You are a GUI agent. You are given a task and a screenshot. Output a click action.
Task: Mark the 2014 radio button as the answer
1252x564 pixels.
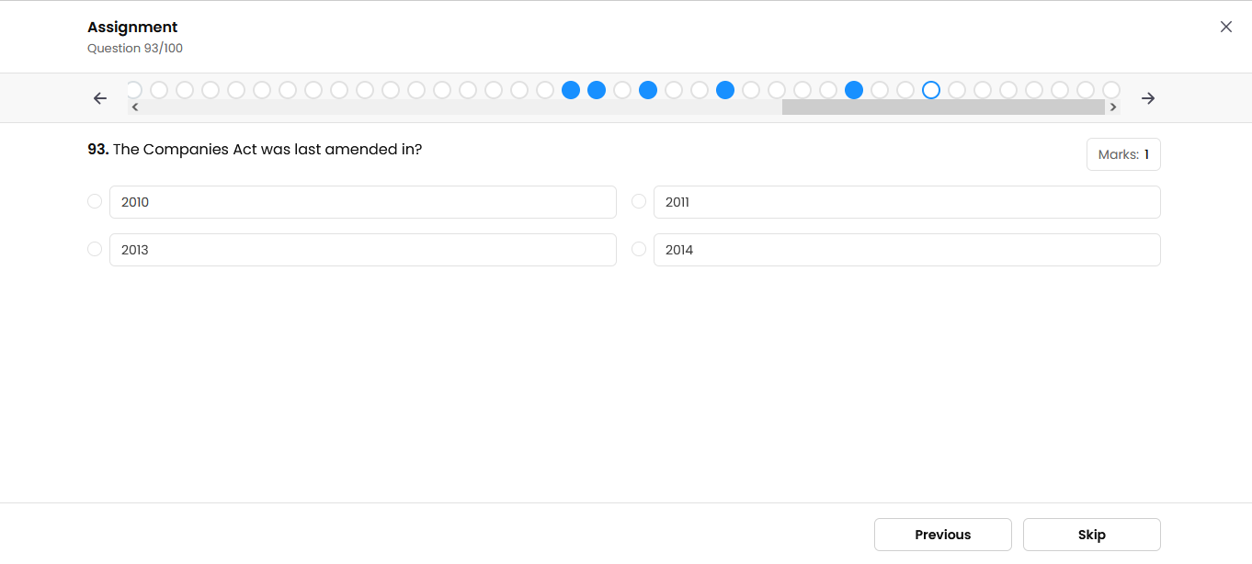click(639, 249)
